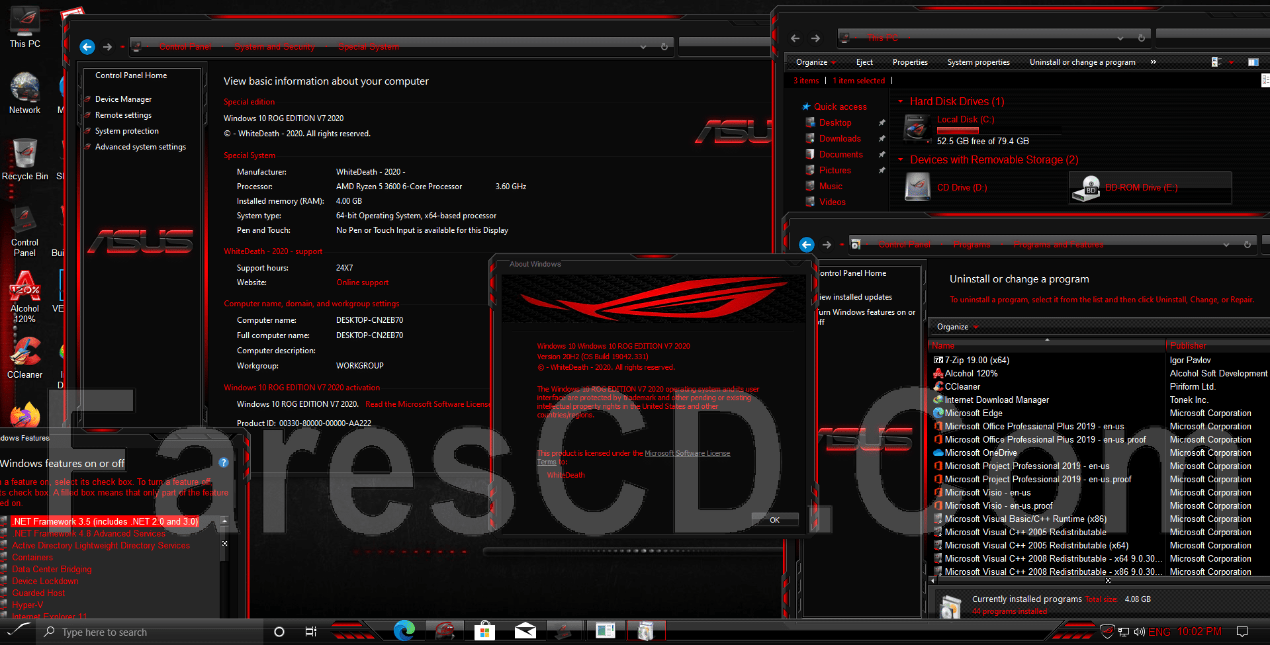Select Downloads in Quick access sidebar

click(x=840, y=138)
